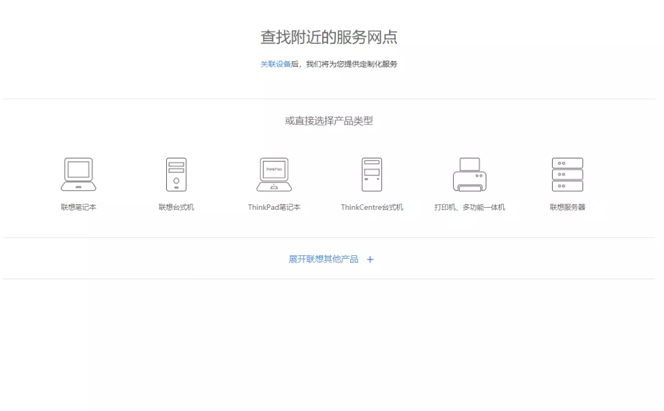
Task: Choose the 联想台式机 desktop tower icon
Action: click(x=176, y=174)
